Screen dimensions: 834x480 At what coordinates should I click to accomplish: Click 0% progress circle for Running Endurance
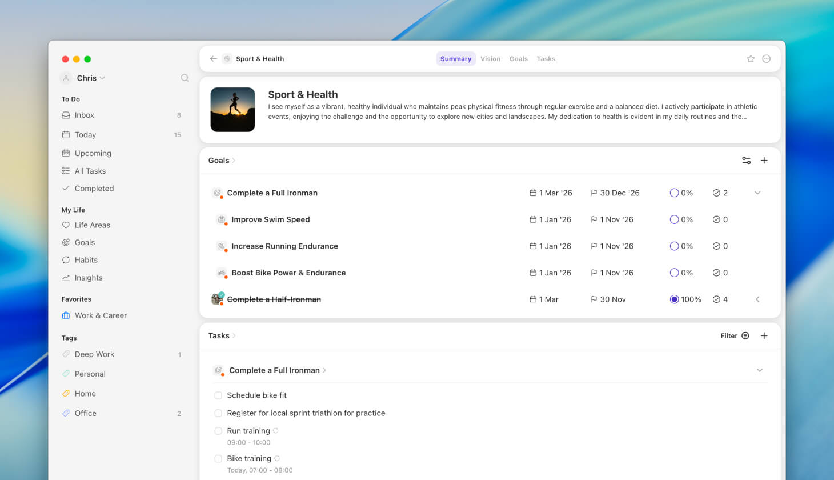click(674, 246)
